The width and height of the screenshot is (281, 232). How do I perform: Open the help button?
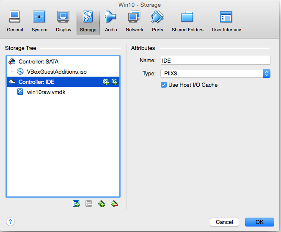(11, 222)
